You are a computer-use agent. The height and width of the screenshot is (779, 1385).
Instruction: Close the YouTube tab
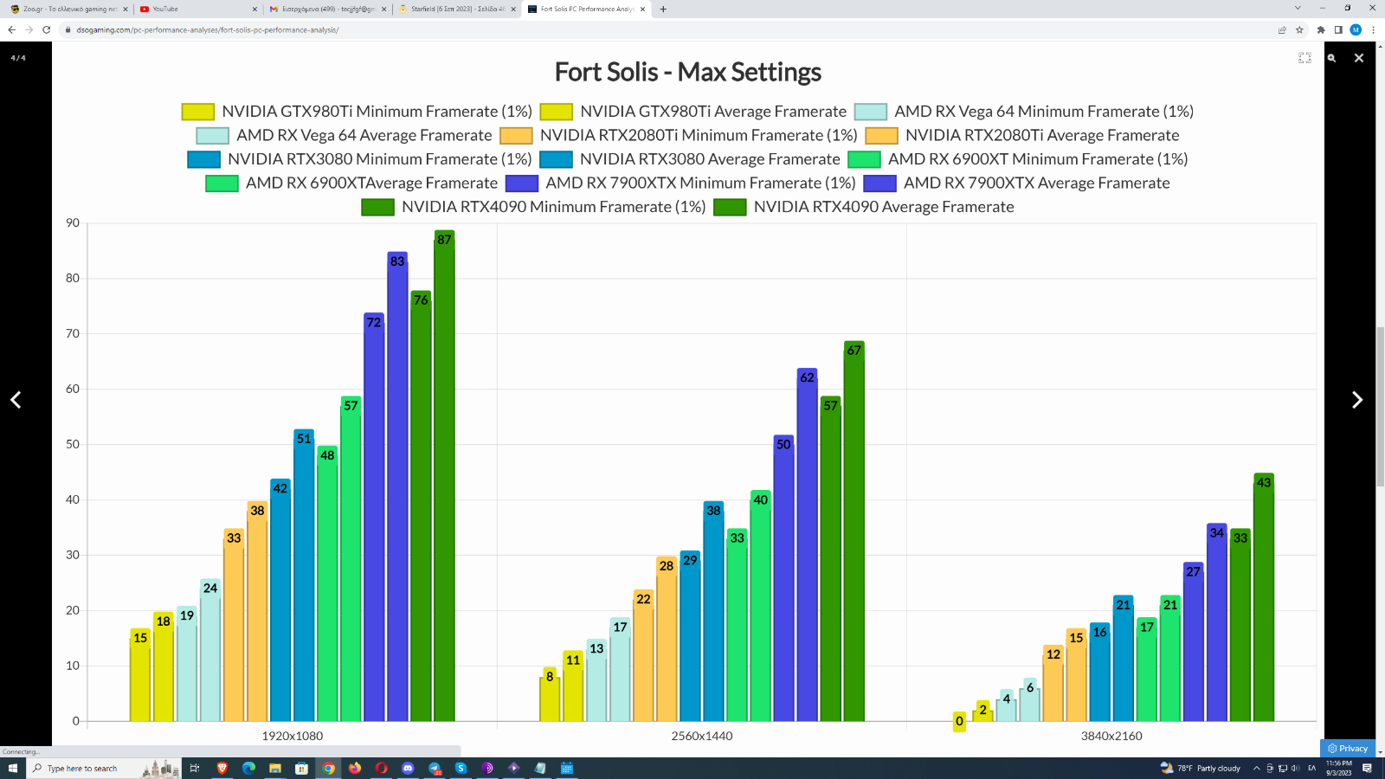pos(254,10)
